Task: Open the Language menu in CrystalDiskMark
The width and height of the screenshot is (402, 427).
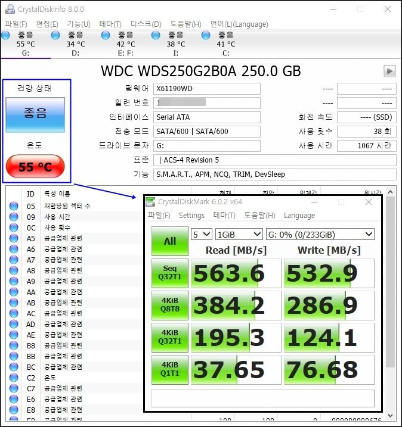Action: [299, 216]
